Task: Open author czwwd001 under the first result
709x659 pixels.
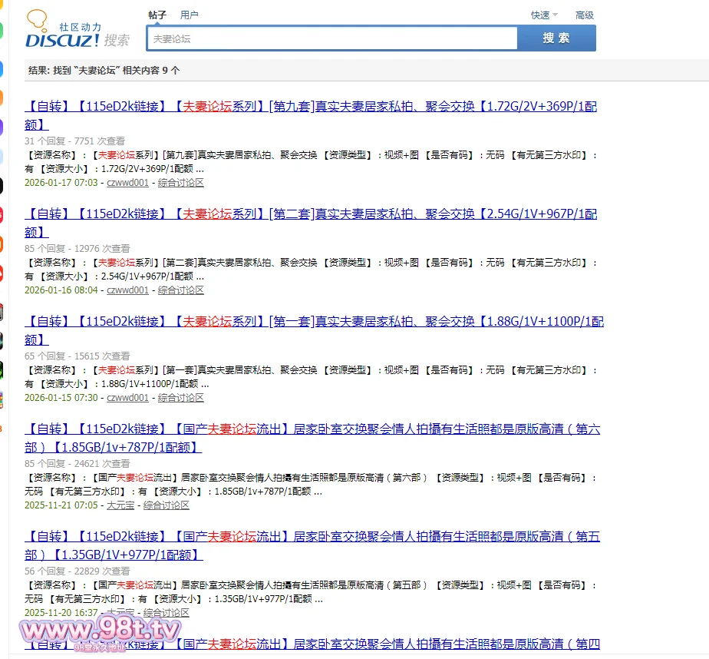Action: [127, 183]
